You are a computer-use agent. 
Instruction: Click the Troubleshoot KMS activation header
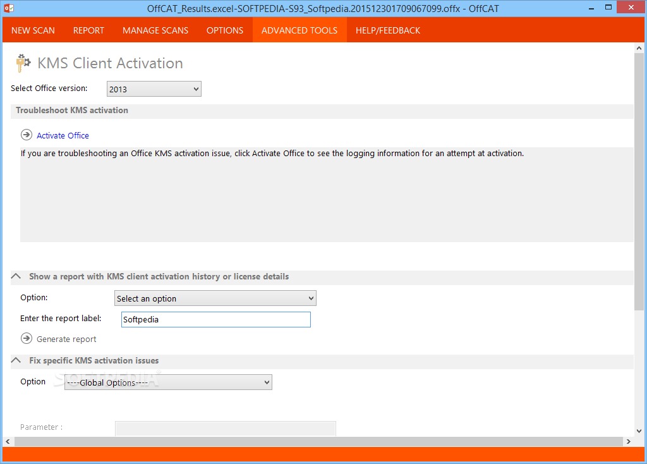(x=72, y=110)
